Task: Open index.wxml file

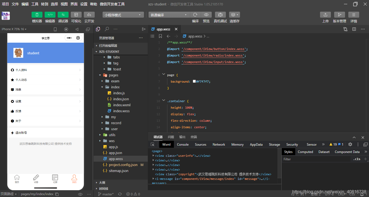Action: [x=121, y=105]
